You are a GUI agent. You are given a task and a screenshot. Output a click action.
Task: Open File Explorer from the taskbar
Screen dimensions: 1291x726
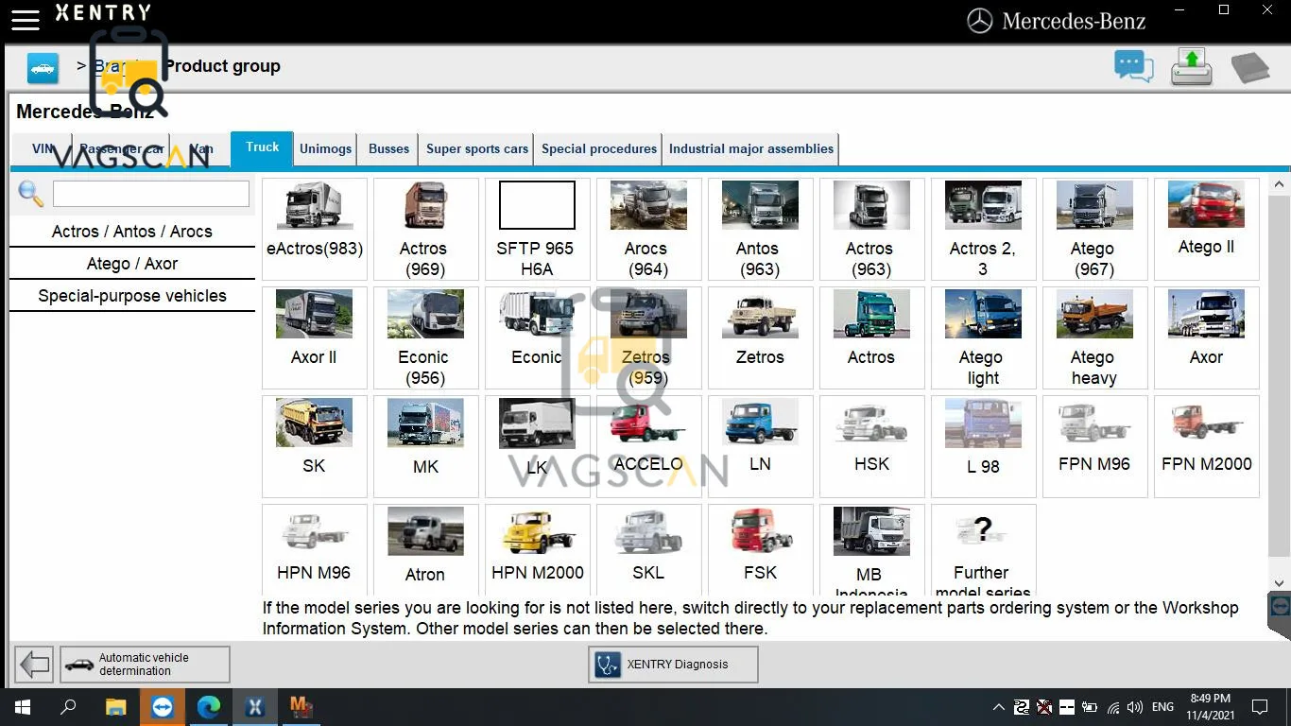[x=115, y=707]
